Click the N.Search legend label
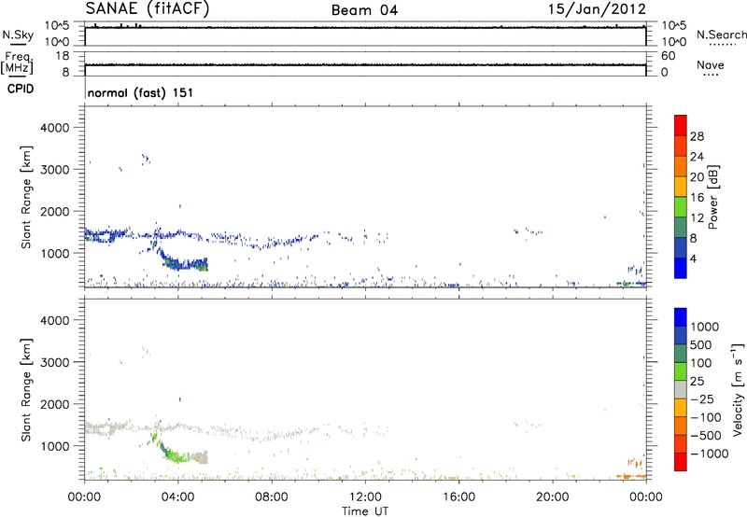Image resolution: width=747 pixels, height=517 pixels. (x=721, y=35)
